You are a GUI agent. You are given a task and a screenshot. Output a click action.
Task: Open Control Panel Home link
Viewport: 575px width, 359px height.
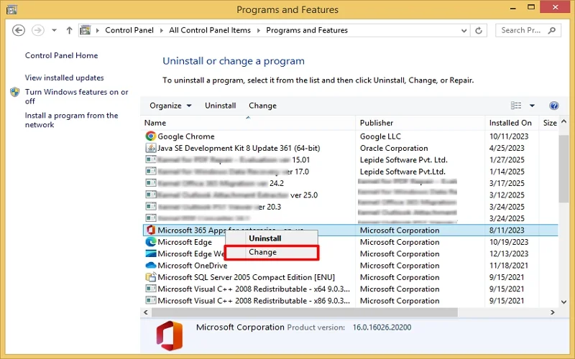click(x=61, y=55)
